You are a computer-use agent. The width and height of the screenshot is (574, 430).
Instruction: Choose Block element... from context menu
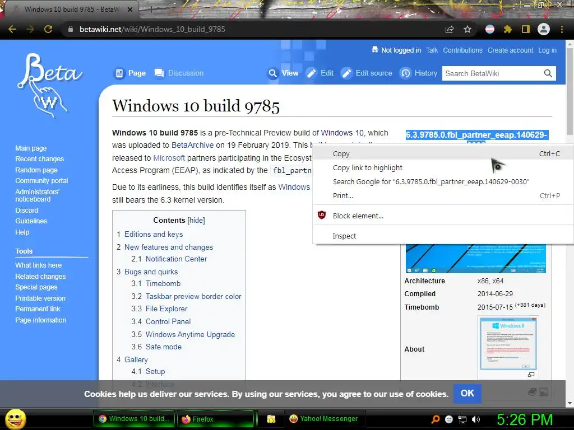[x=443, y=216]
